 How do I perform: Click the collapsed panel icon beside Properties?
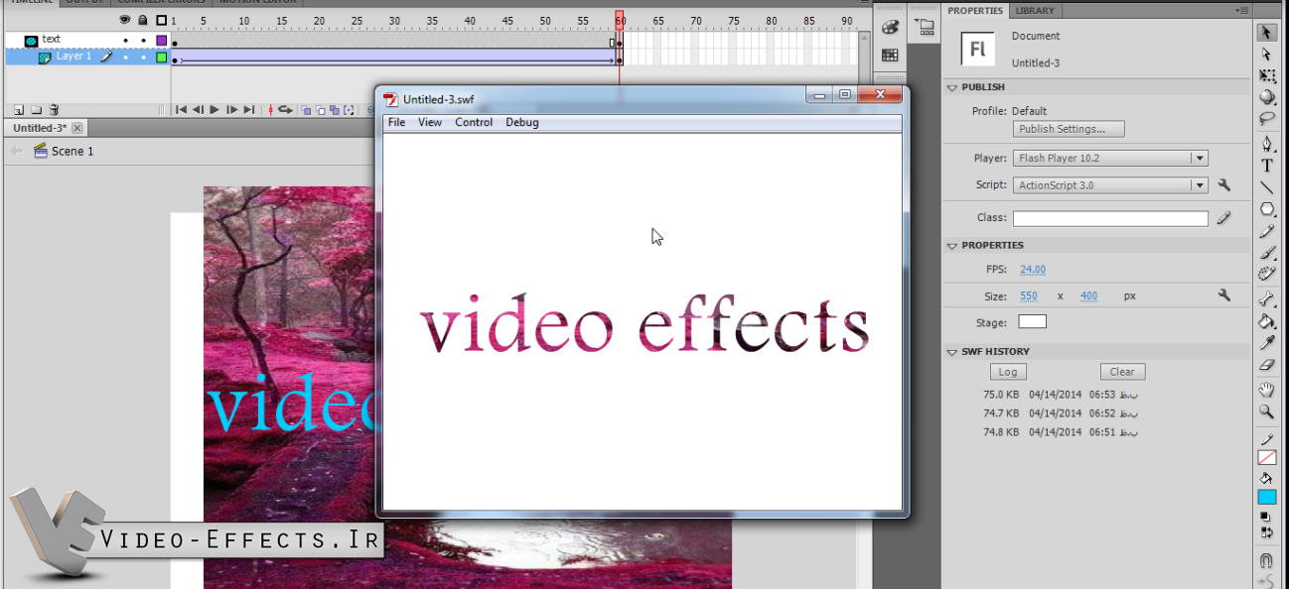926,29
